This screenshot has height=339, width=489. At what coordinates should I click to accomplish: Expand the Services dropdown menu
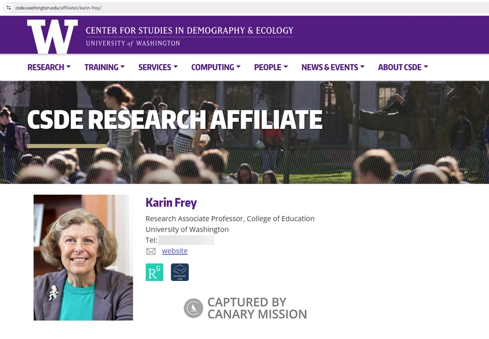click(x=158, y=67)
